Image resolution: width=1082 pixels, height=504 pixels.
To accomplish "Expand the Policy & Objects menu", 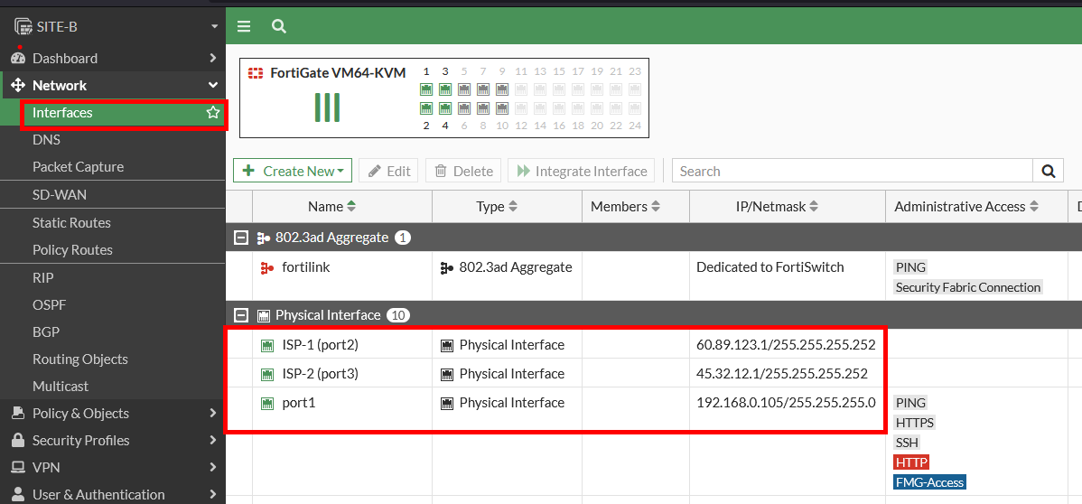I will 112,413.
